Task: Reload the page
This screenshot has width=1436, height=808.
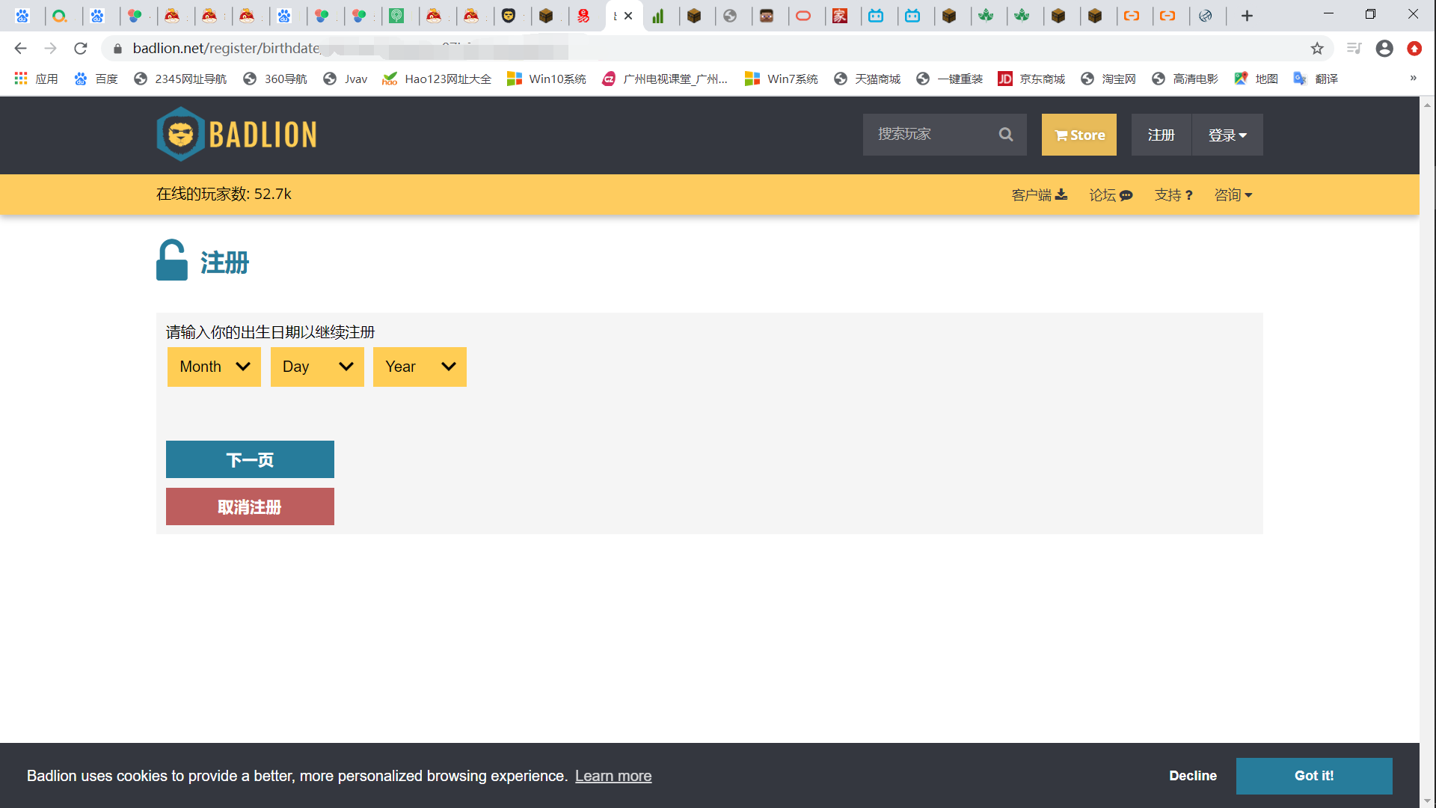Action: [x=81, y=49]
